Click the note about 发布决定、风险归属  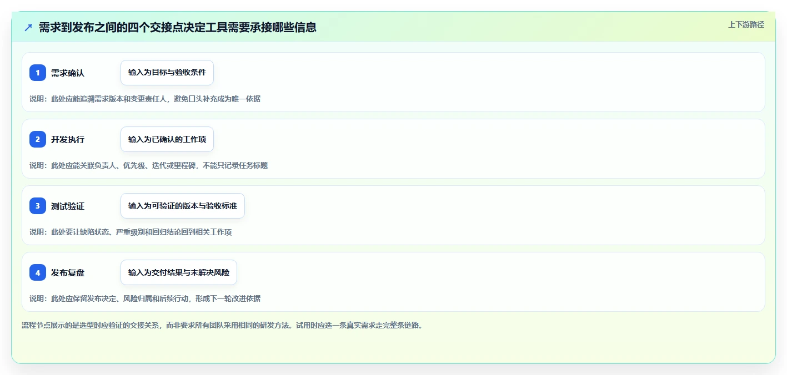(x=145, y=298)
